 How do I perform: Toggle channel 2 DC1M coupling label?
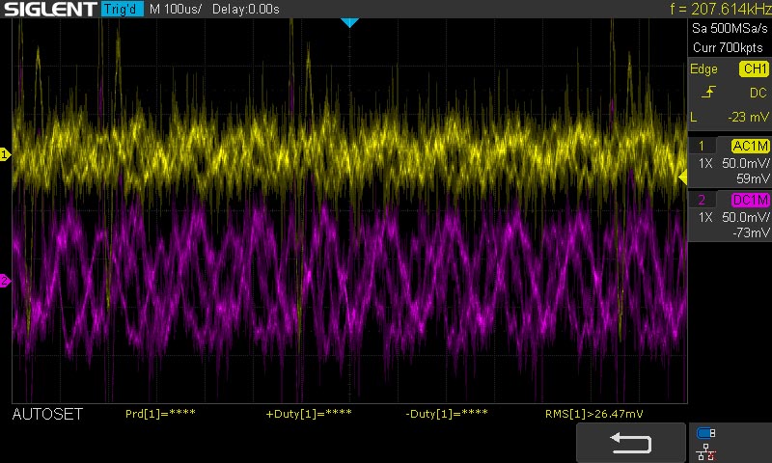pyautogui.click(x=750, y=200)
